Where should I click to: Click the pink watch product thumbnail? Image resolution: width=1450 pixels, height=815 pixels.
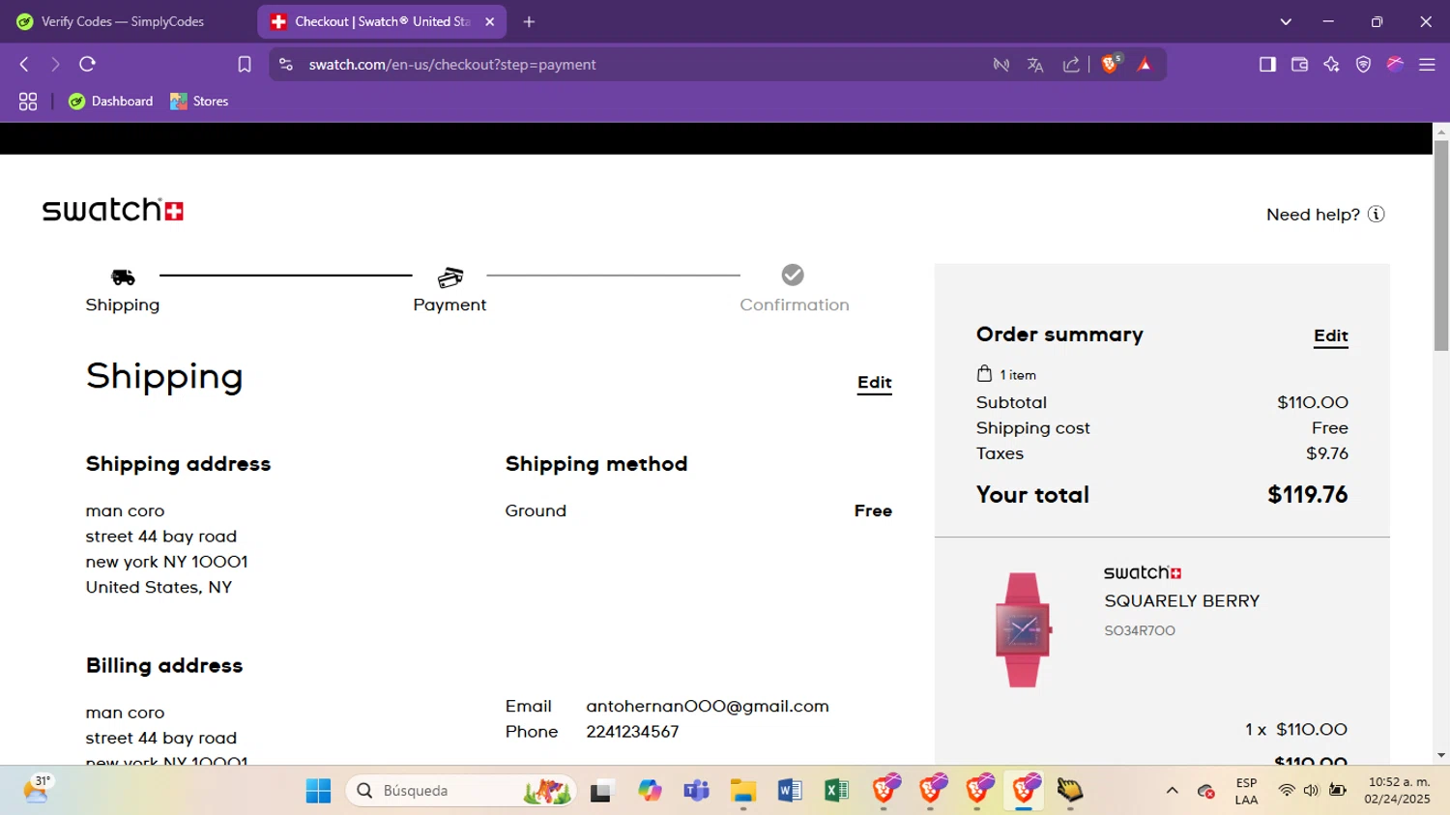pos(1023,630)
